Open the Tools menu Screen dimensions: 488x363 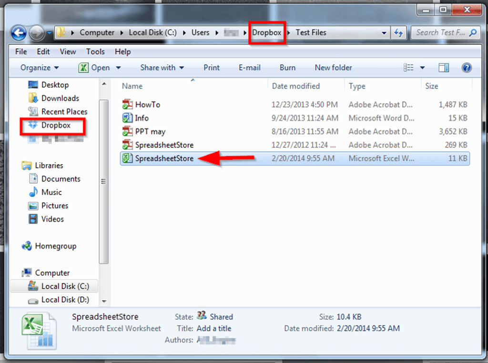point(95,52)
